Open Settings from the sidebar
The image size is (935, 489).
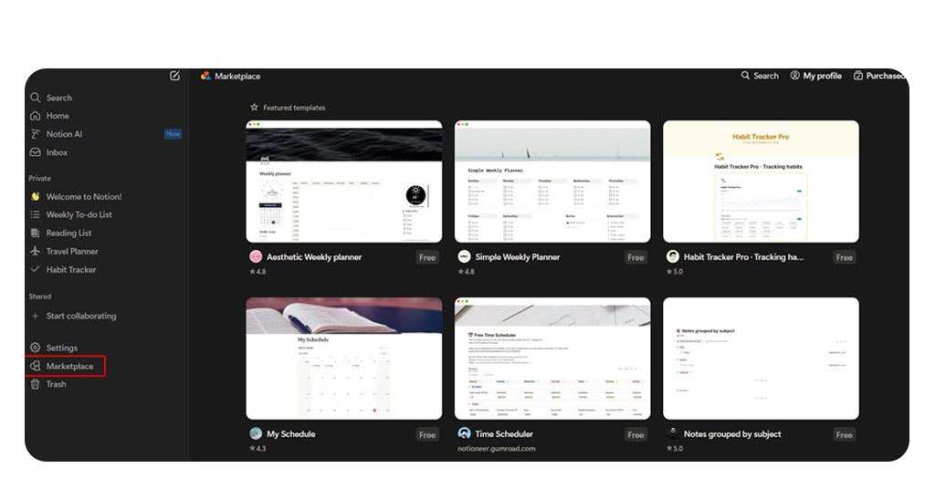[61, 348]
